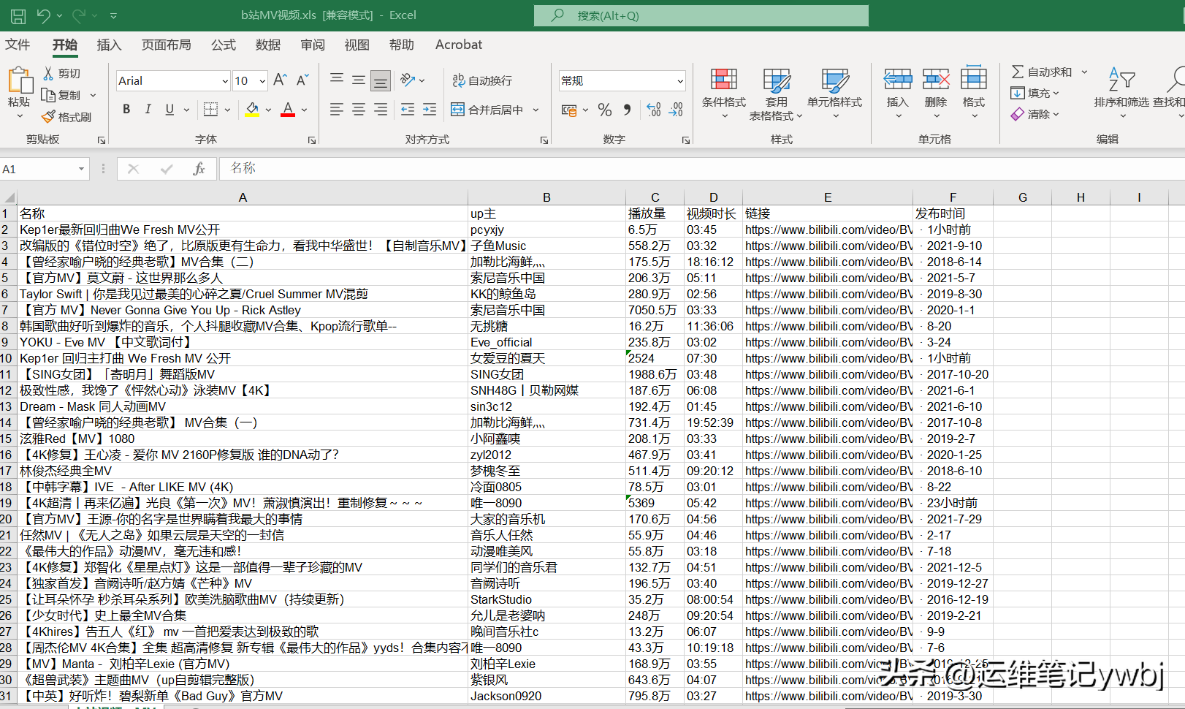
Task: Toggle center horizontal alignment
Action: [359, 110]
